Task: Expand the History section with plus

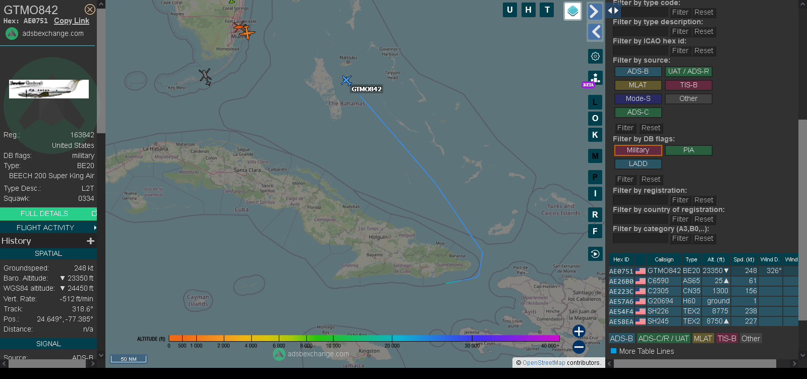Action: pyautogui.click(x=90, y=241)
